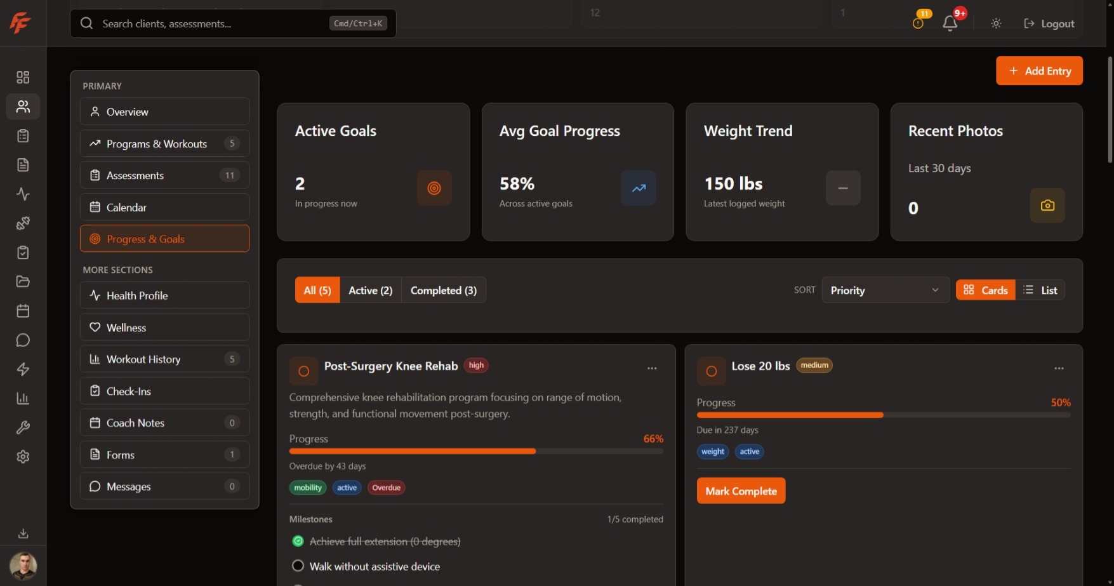Screen dimensions: 1114x586
Task: Open the Lose 20 lbs options menu
Action: (x=1059, y=368)
